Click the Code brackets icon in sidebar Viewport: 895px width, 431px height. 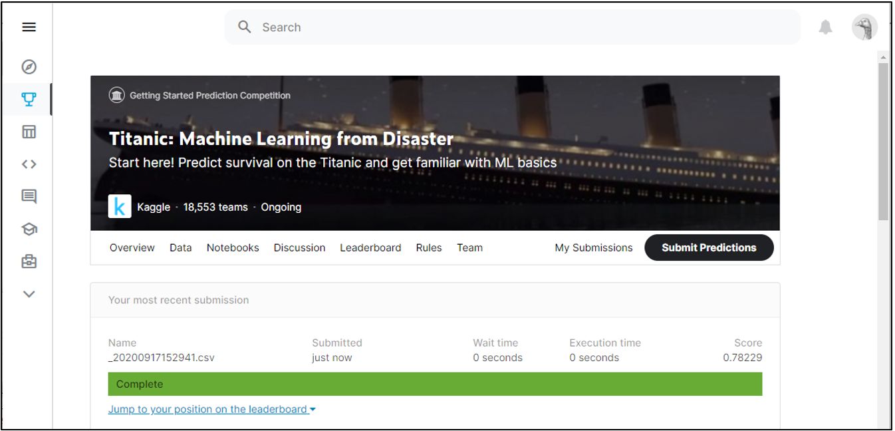29,164
